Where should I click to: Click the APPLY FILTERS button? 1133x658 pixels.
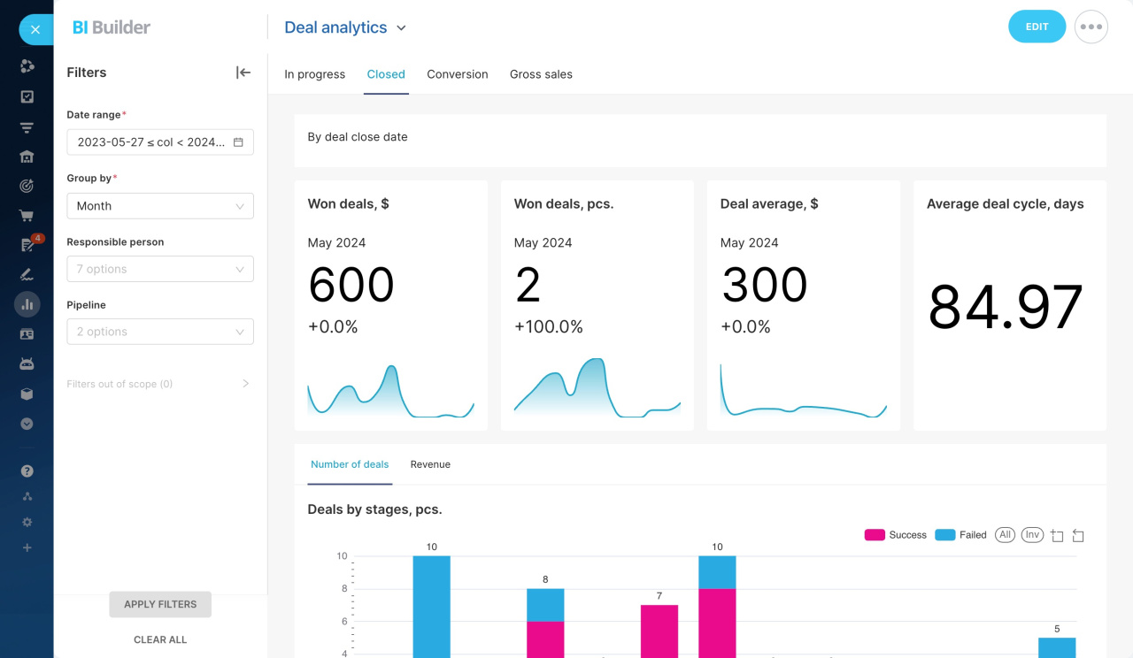[x=160, y=604]
